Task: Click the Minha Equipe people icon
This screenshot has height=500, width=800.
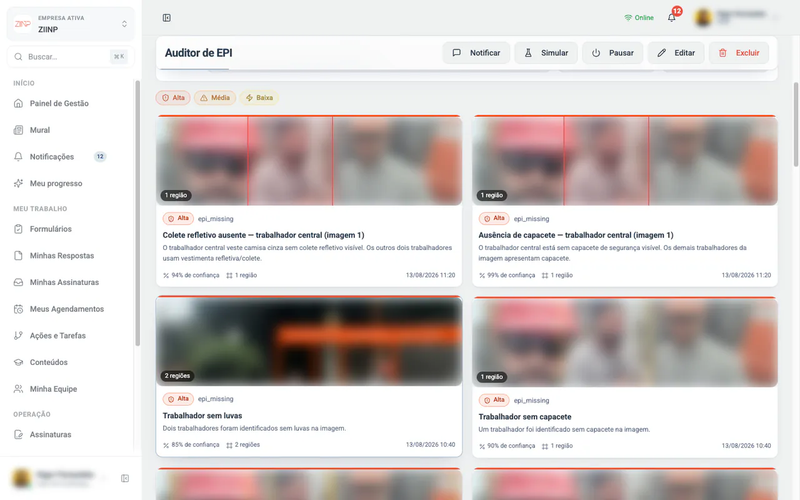Action: [18, 389]
